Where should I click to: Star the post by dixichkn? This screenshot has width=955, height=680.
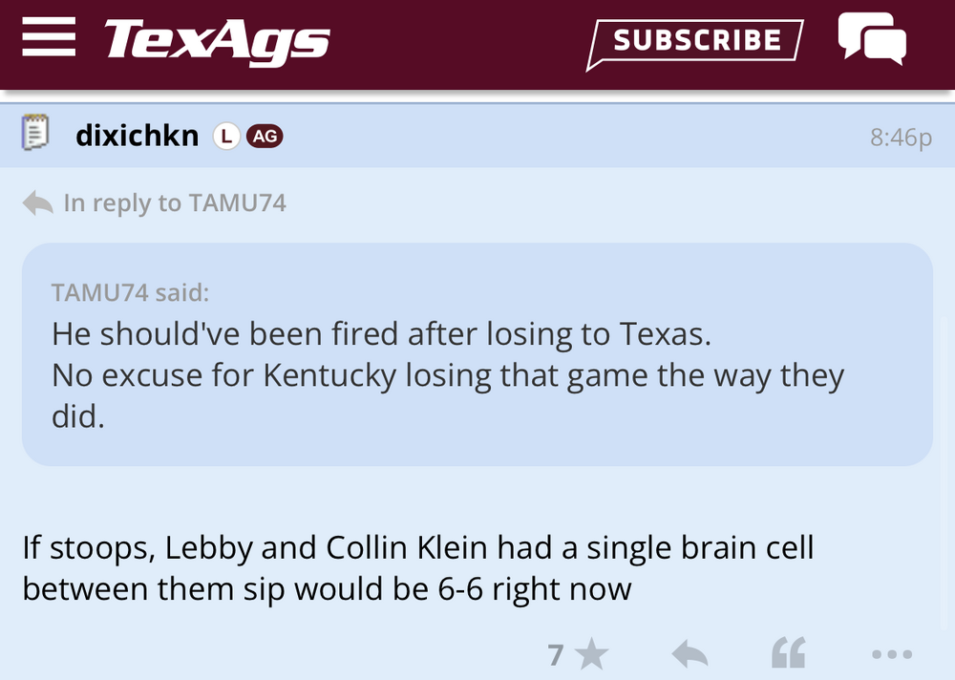point(592,655)
